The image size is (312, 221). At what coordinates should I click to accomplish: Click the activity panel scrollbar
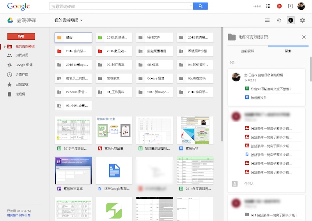point(311,69)
